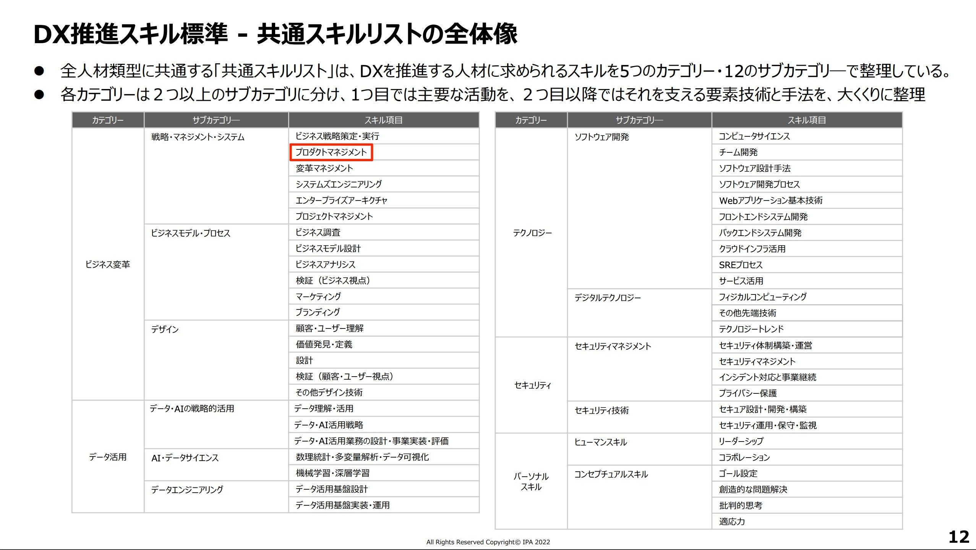Viewport: 976px width, 550px height.
Task: Click the IPA 2022 copyright footer
Action: pos(488,542)
